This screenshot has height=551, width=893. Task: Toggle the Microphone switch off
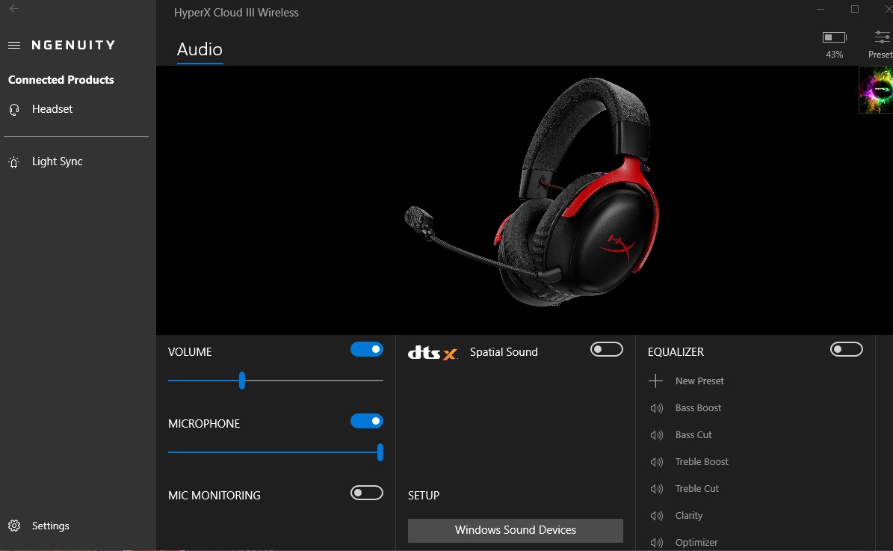coord(367,421)
